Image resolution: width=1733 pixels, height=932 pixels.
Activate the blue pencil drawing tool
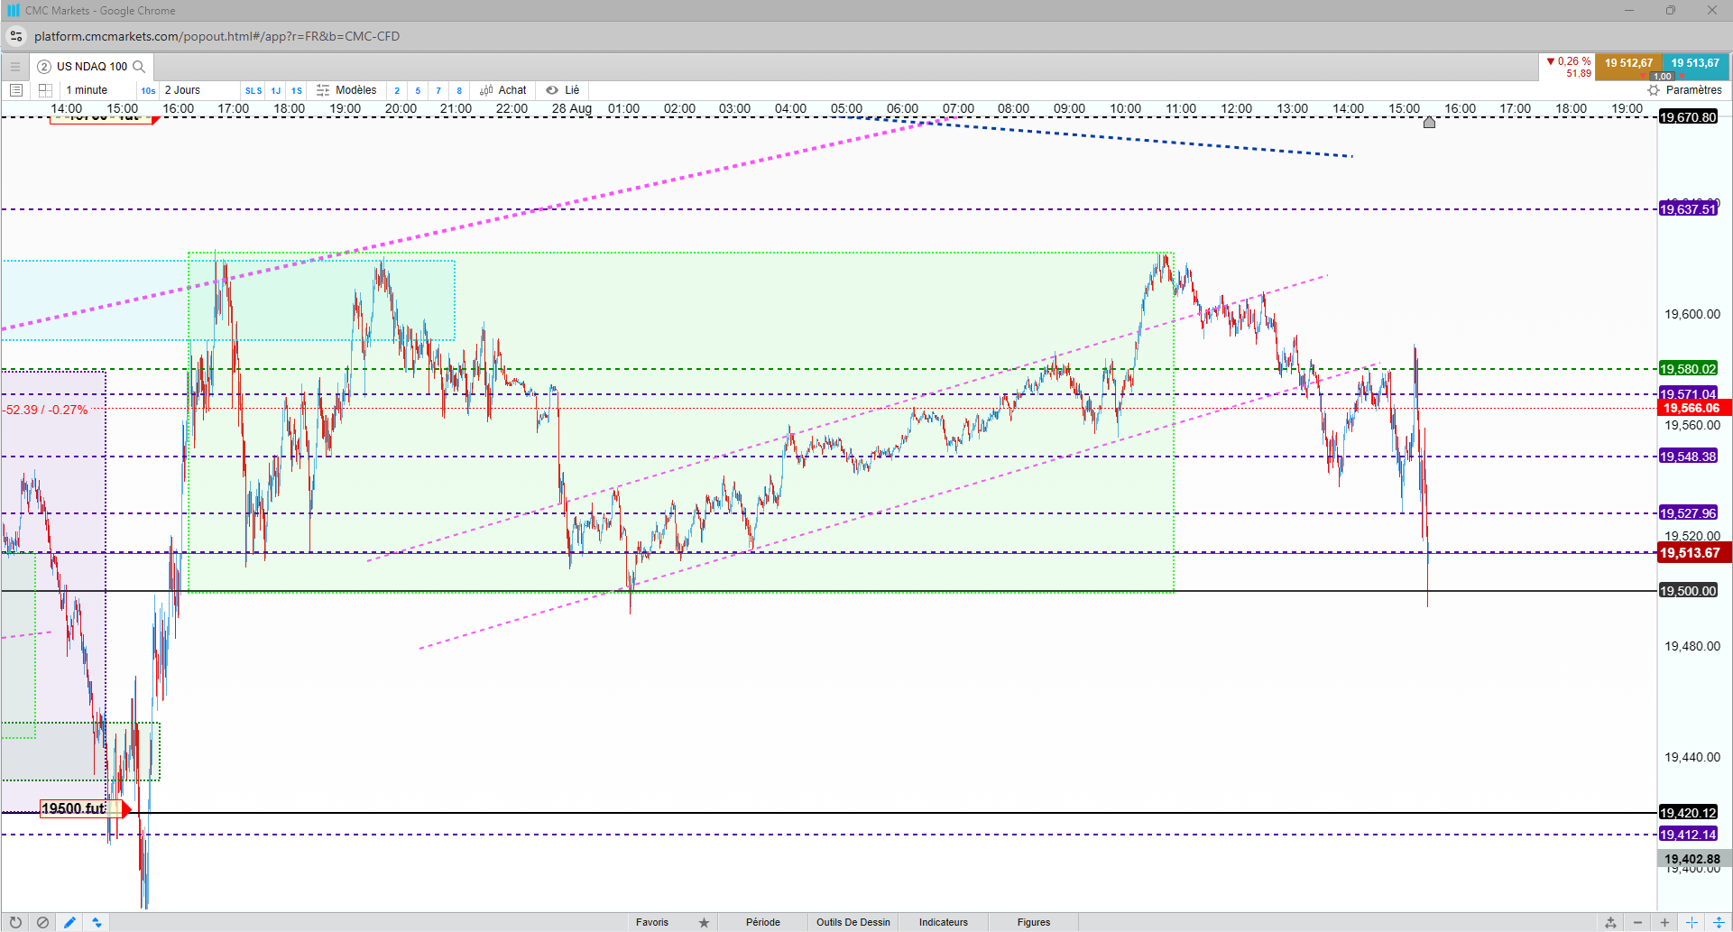pyautogui.click(x=69, y=922)
